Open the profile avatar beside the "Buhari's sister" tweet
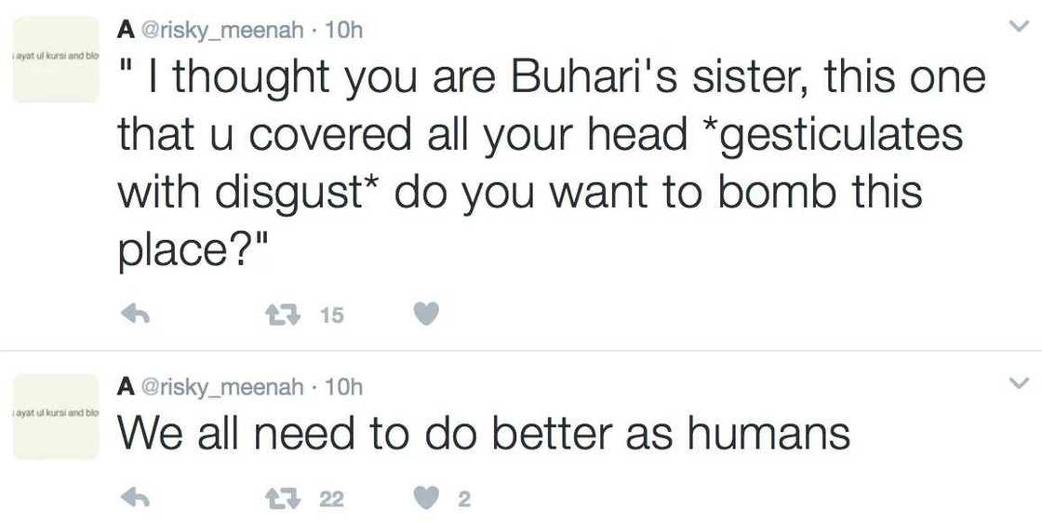The width and height of the screenshot is (1042, 523). pos(56,59)
